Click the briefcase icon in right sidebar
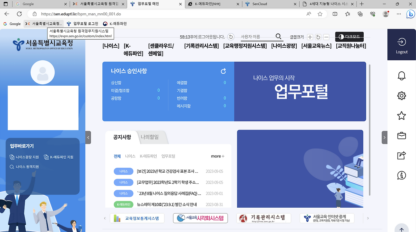This screenshot has height=232, width=416. pyautogui.click(x=402, y=136)
